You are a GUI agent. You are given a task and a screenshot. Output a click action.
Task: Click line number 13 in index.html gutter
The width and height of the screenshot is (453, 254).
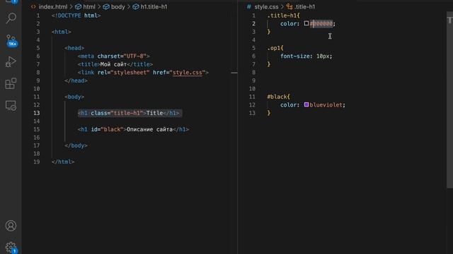[37, 113]
